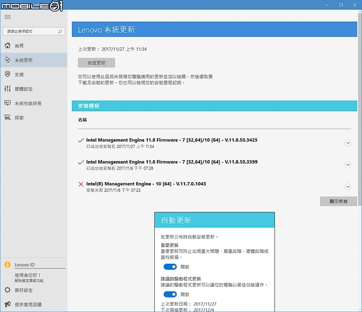Click Intel Management Engine 11.8 Firmware V.11.8.50.3425
This screenshot has height=312, width=362.
click(x=172, y=140)
